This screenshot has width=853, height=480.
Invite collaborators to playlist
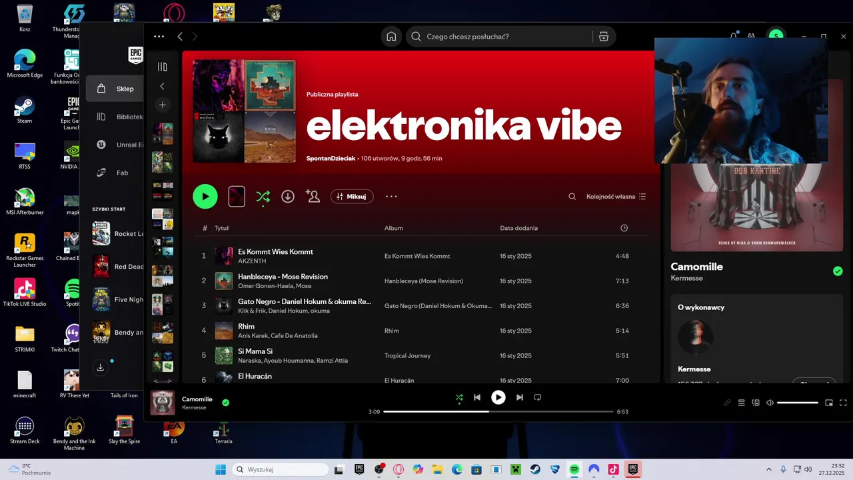(313, 196)
